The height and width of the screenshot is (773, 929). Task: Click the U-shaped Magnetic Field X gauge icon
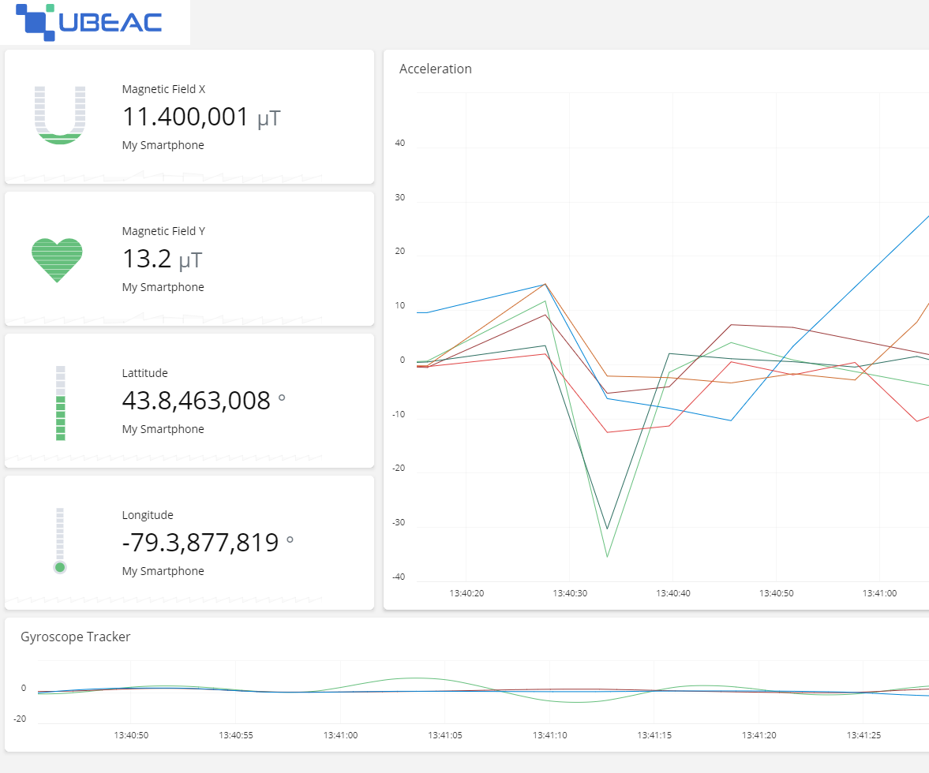pyautogui.click(x=60, y=115)
